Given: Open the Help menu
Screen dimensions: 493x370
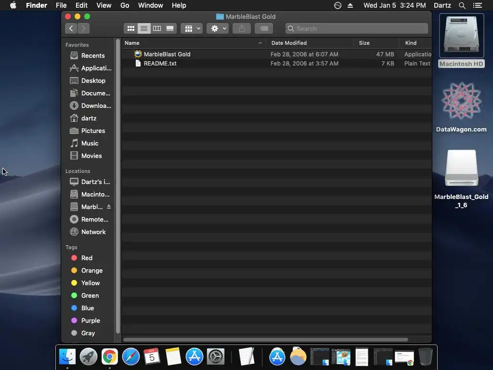Looking at the screenshot, I should click(179, 5).
